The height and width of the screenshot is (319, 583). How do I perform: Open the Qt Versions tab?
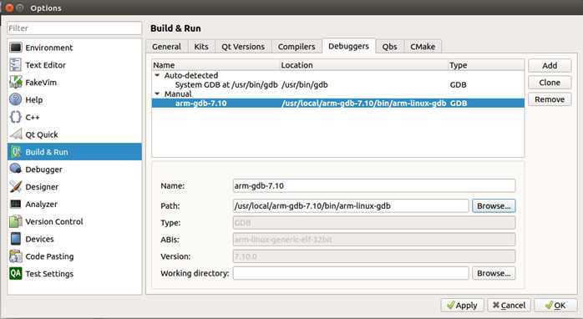pyautogui.click(x=243, y=47)
